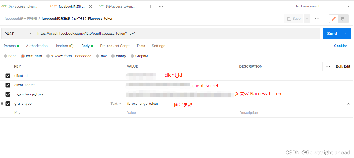The height and width of the screenshot is (158, 354).
Task: Click Bulk Edit
Action: (343, 66)
